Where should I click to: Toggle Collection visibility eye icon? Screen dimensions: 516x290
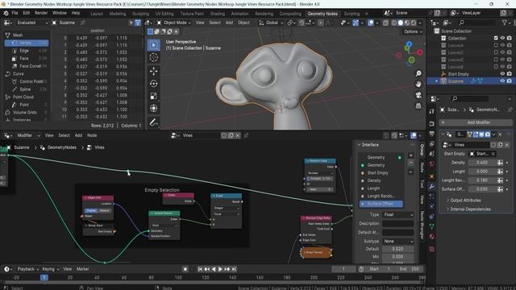(x=502, y=38)
